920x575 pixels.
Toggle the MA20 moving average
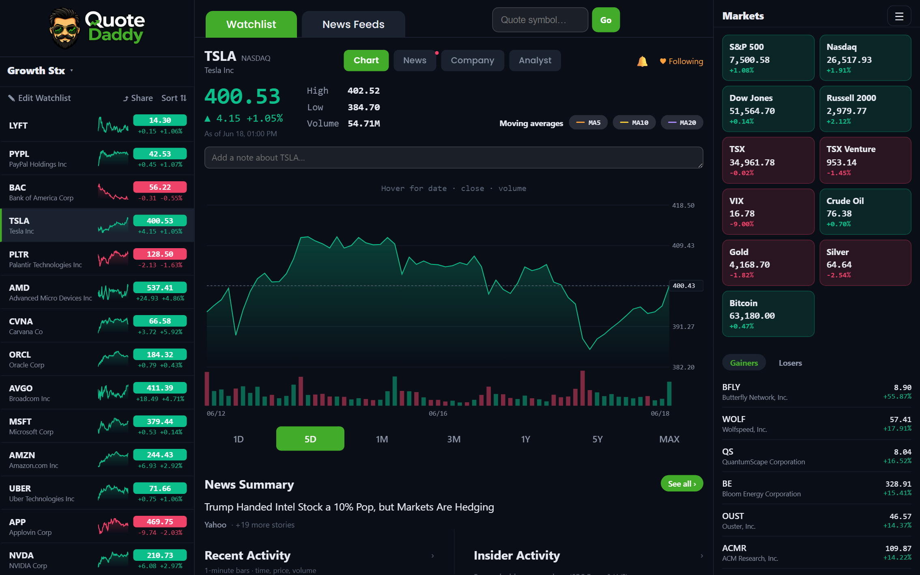click(x=682, y=122)
